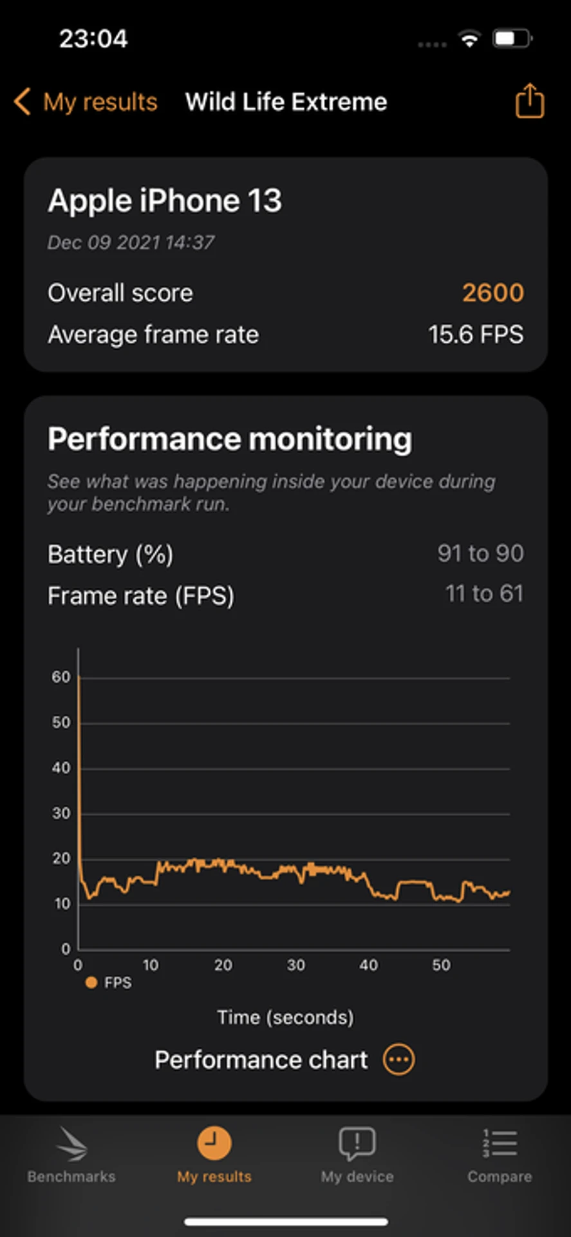571x1237 pixels.
Task: Go back to My results link
Action: tap(100, 102)
